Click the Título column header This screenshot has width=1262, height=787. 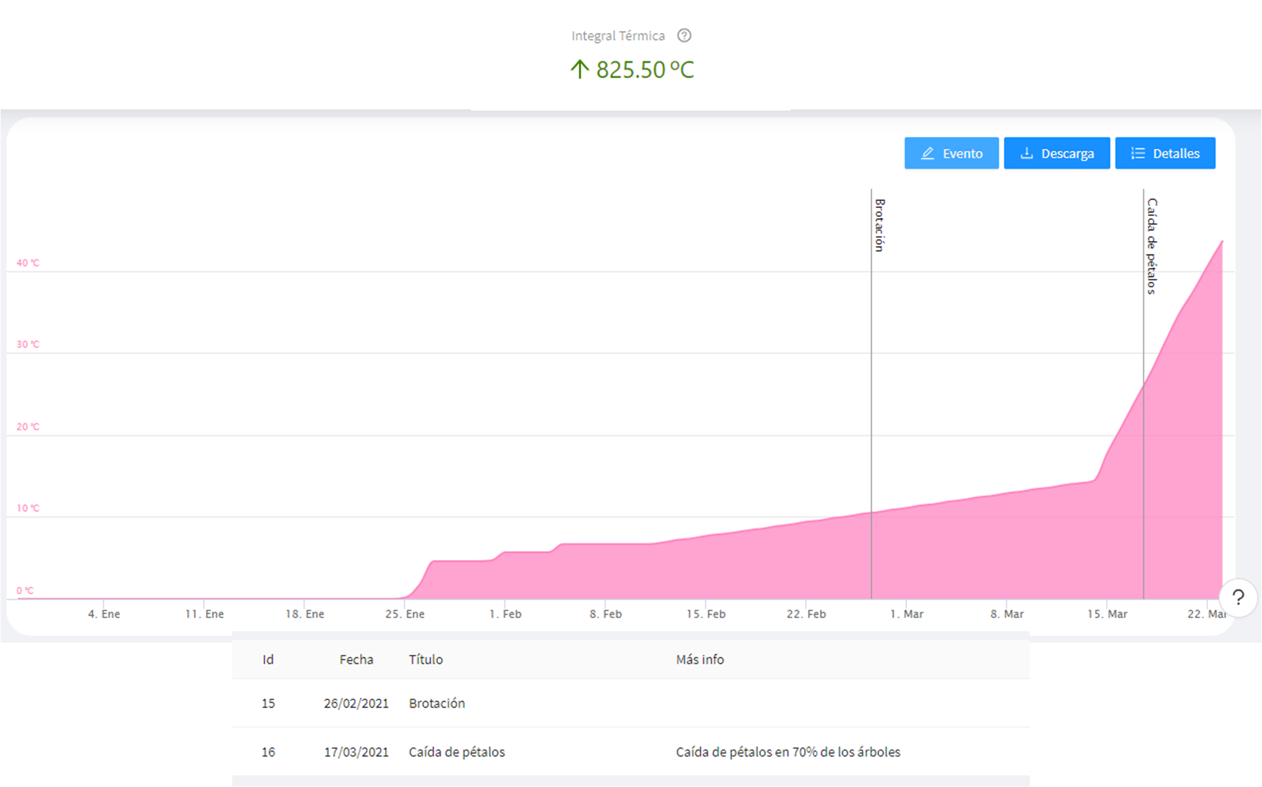426,660
